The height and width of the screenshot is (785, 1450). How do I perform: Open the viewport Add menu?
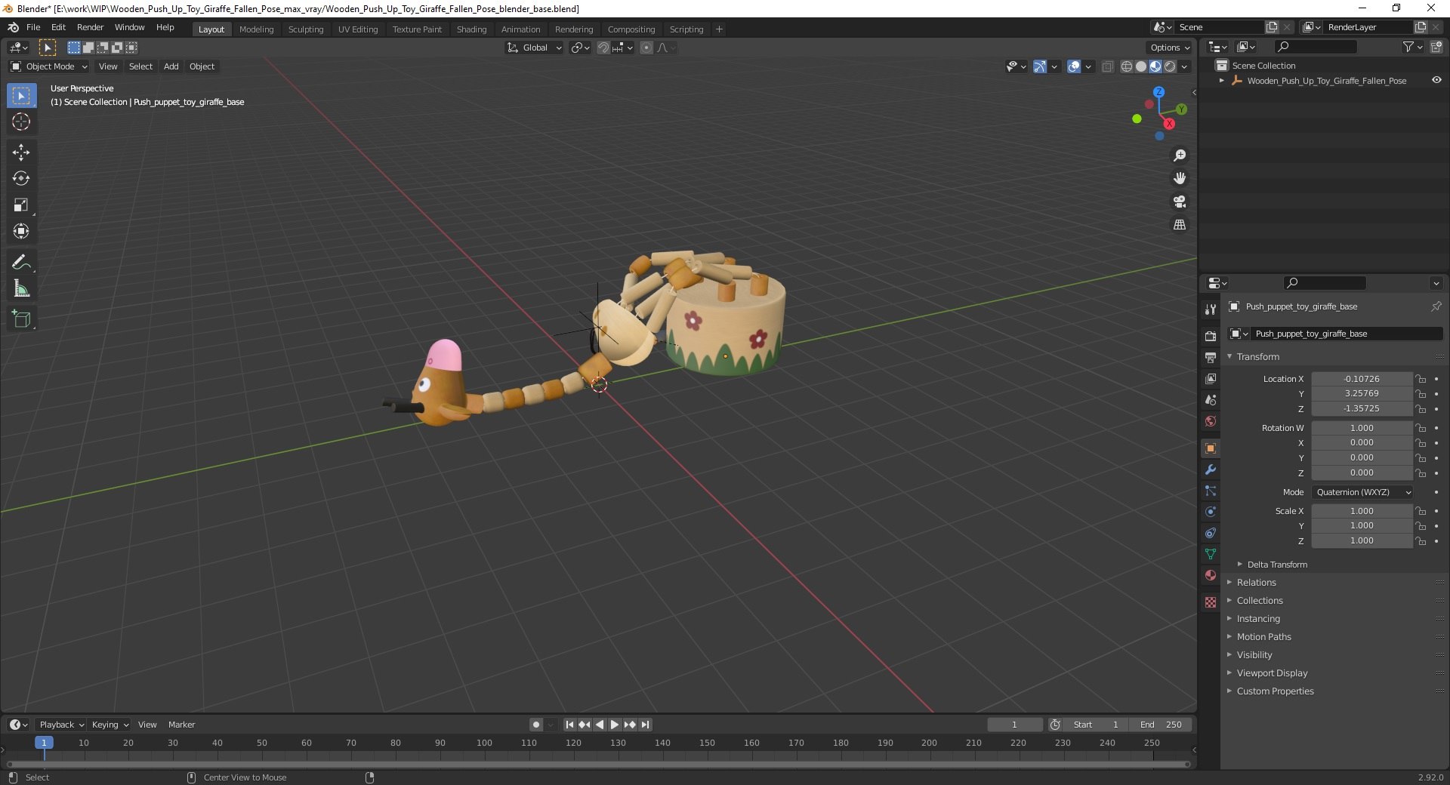pyautogui.click(x=171, y=66)
